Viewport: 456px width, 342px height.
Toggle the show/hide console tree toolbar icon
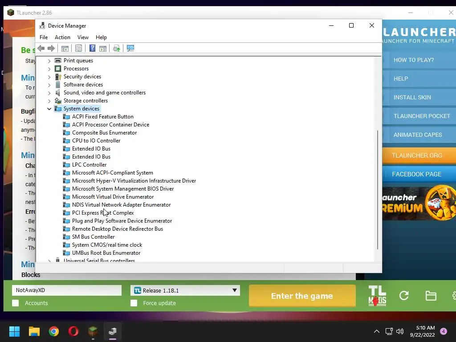(65, 48)
